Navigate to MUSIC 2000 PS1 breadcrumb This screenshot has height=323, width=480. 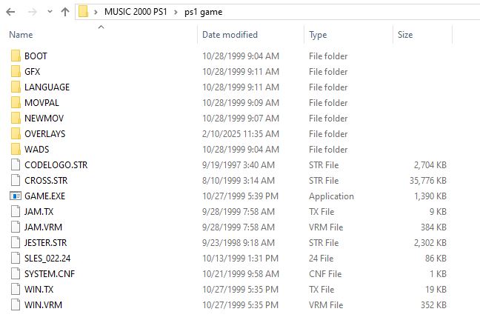(136, 12)
